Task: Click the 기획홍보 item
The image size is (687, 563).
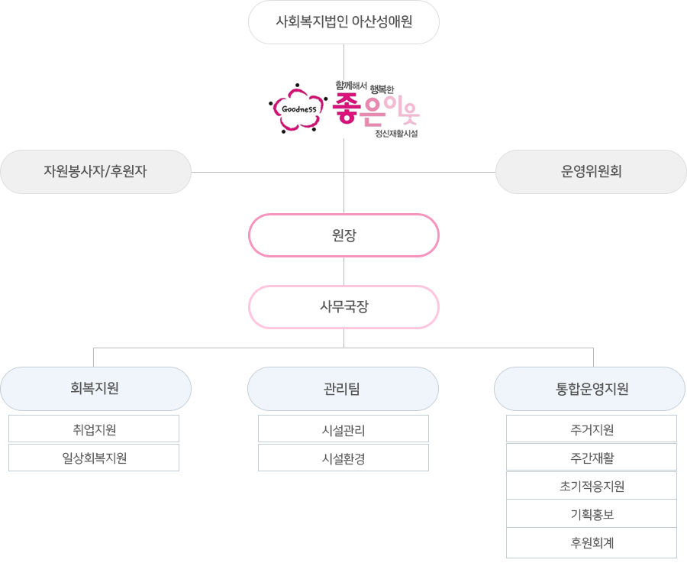Action: (x=592, y=513)
